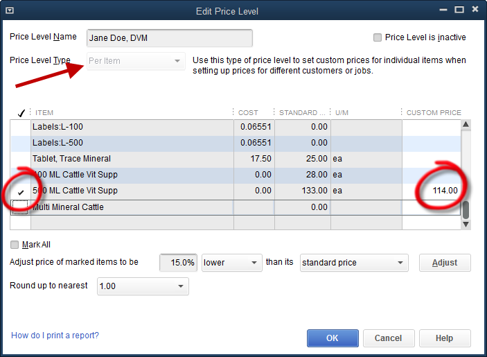Select the Labels:L-100 item name
This screenshot has height=357, width=487.
coord(57,127)
